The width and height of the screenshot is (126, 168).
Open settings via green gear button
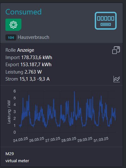(x=13, y=25)
